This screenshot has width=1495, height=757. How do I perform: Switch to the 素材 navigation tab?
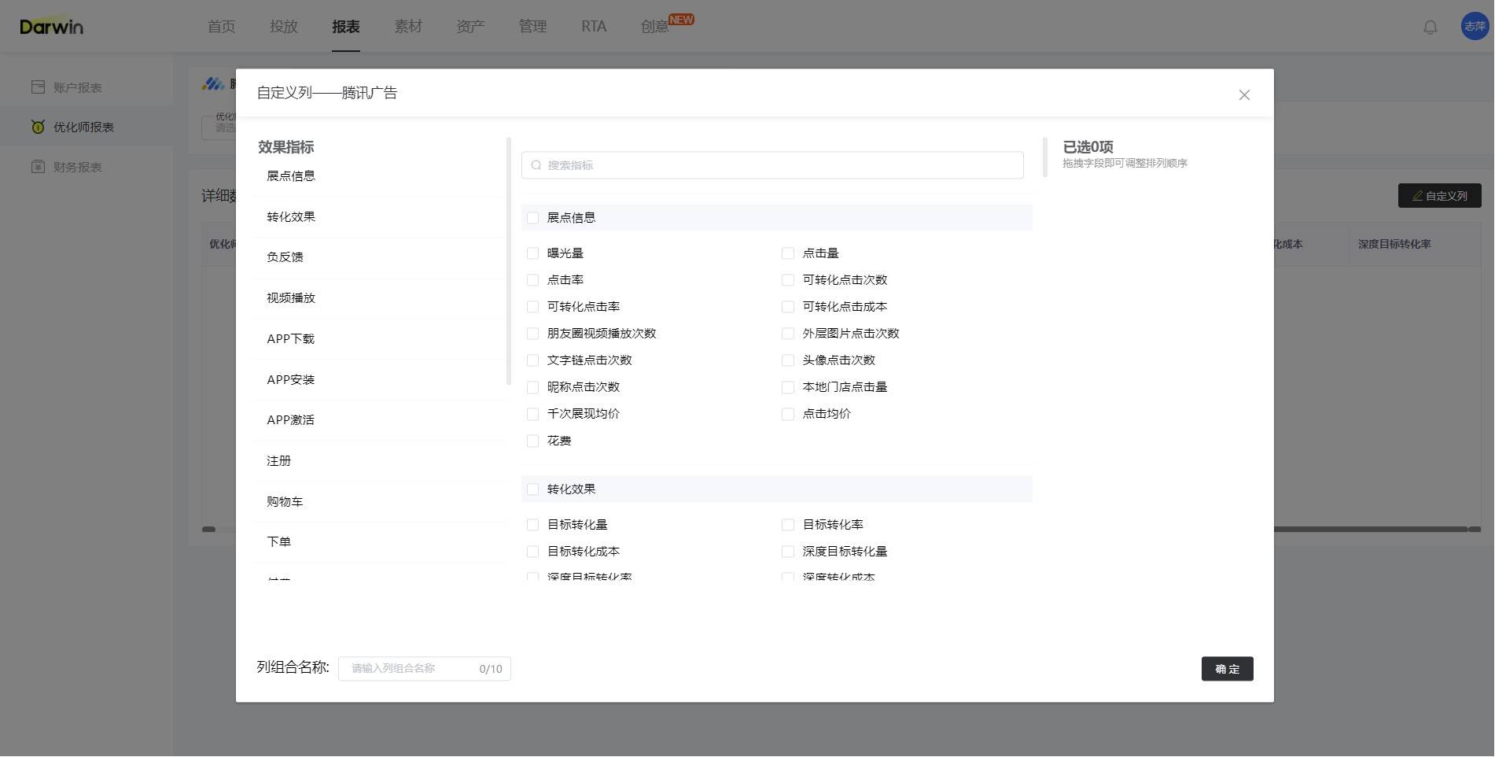(x=408, y=26)
